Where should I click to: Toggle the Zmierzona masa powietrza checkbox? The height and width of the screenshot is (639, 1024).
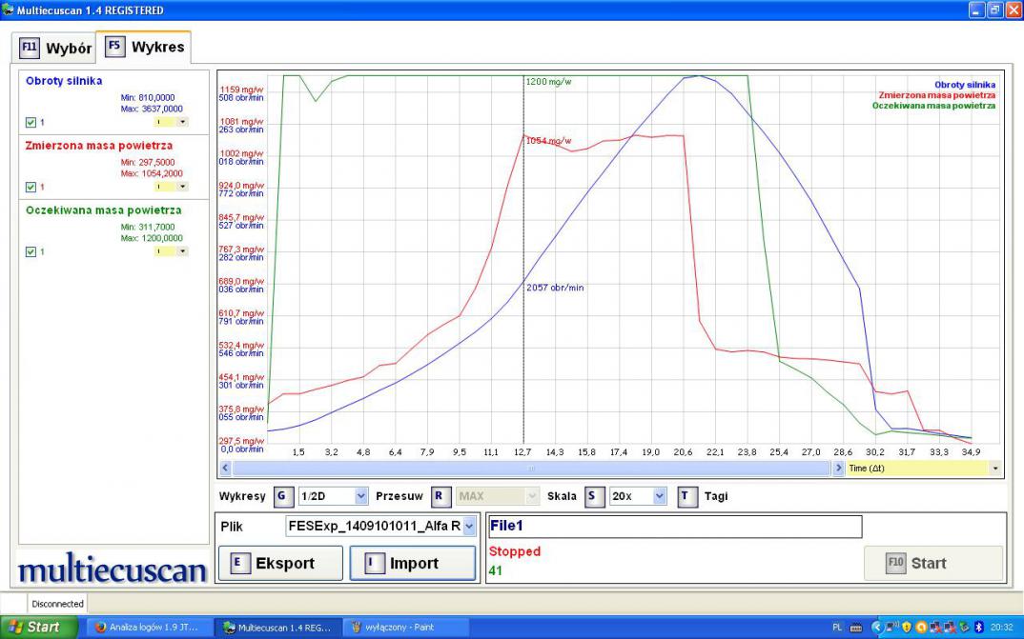pos(31,187)
